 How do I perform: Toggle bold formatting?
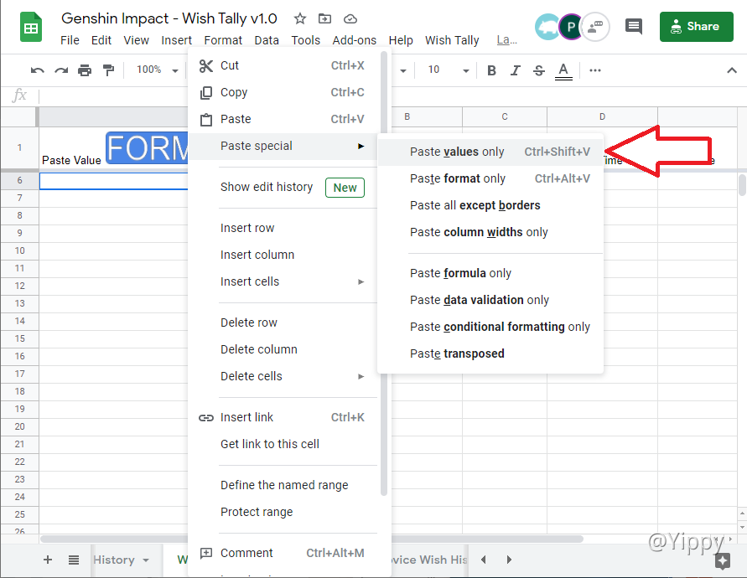click(x=492, y=70)
